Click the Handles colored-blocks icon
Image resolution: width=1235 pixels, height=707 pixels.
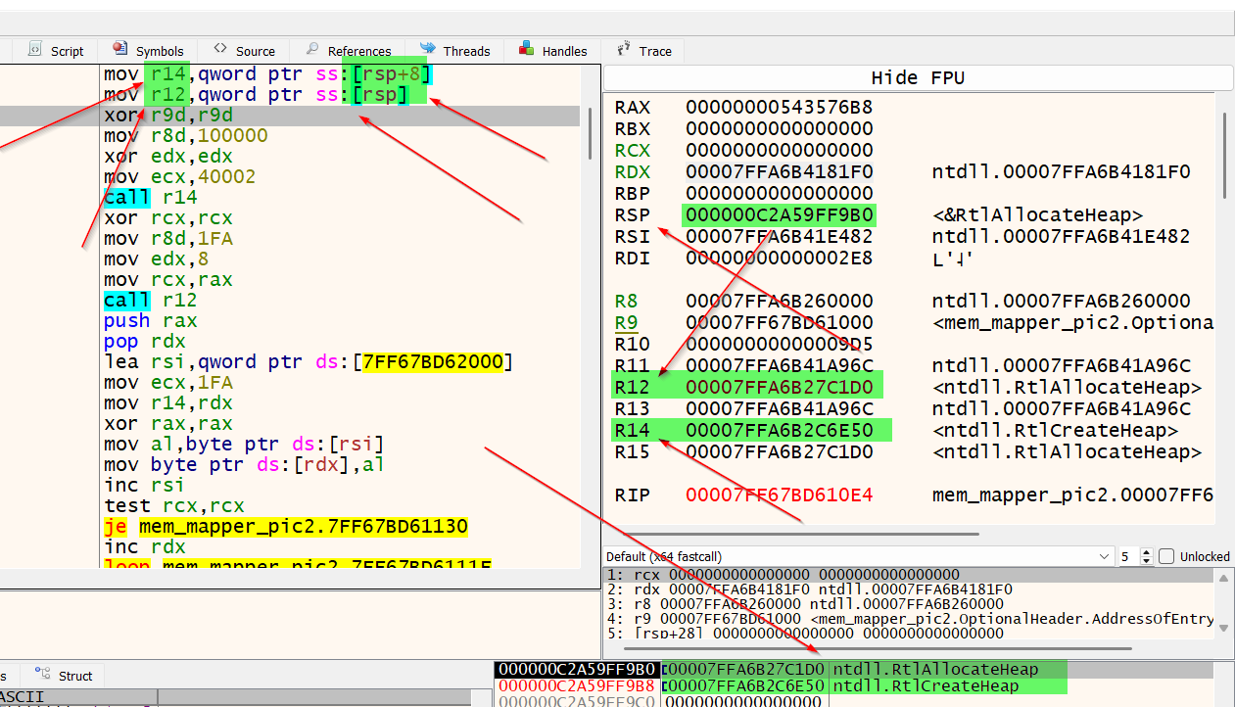[527, 50]
